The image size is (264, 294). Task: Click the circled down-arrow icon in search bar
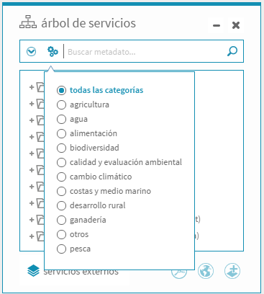[x=32, y=51]
